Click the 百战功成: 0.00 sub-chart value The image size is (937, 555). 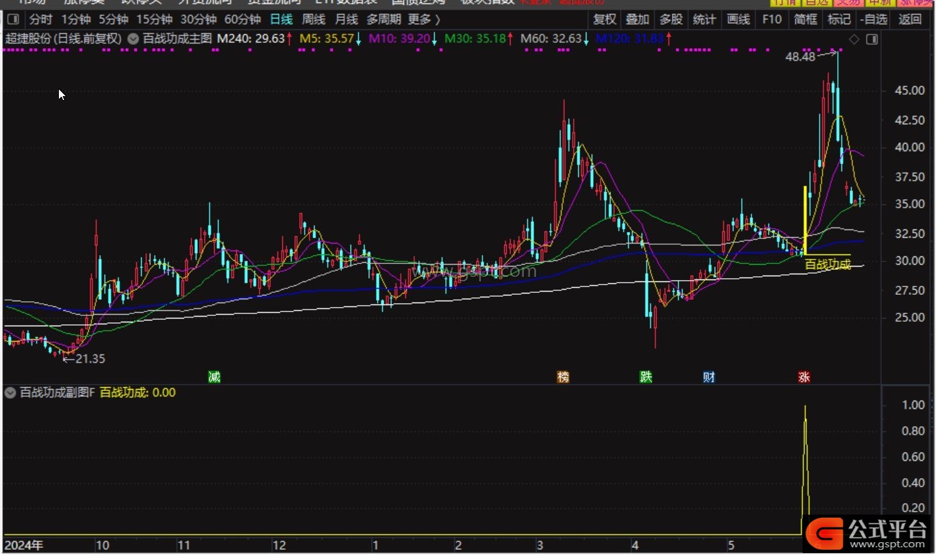coord(138,392)
